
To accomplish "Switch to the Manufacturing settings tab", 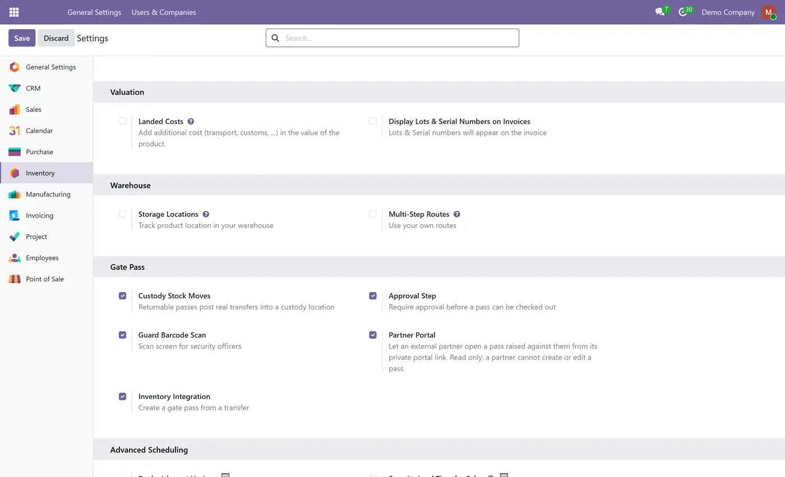I will tap(47, 194).
